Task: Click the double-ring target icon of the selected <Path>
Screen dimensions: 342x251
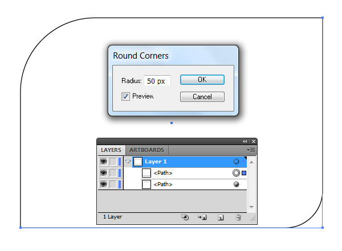Action: [236, 173]
